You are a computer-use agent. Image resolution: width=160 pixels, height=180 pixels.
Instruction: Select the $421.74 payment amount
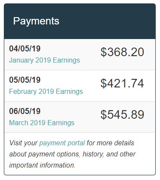click(x=122, y=83)
